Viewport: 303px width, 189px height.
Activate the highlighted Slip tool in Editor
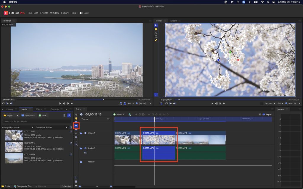(x=76, y=126)
